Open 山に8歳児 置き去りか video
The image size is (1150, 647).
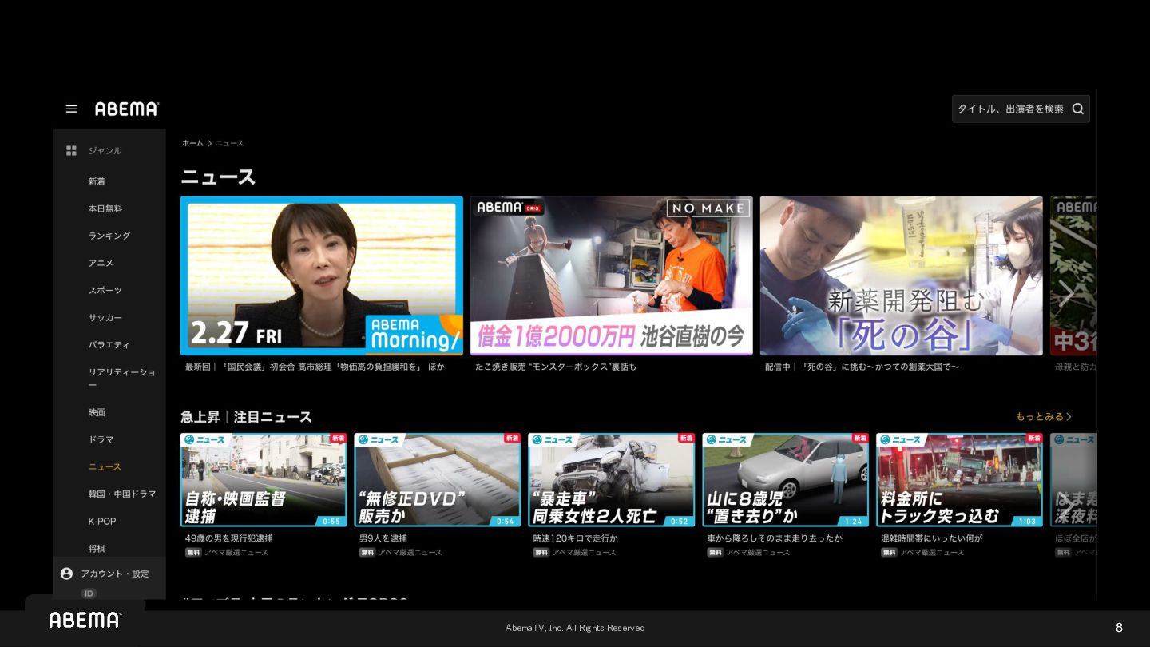[x=786, y=480]
